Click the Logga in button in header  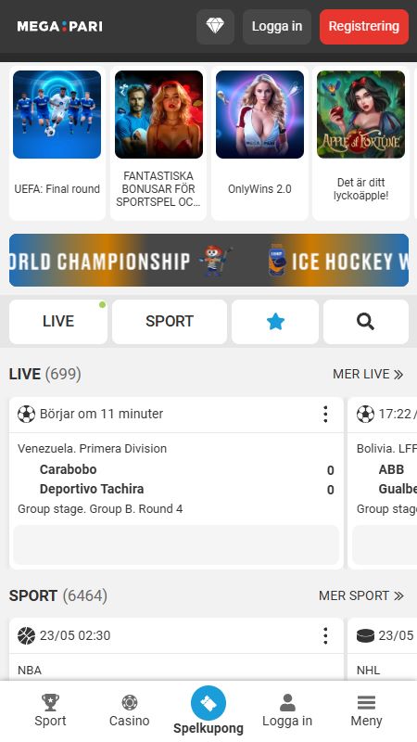click(277, 27)
